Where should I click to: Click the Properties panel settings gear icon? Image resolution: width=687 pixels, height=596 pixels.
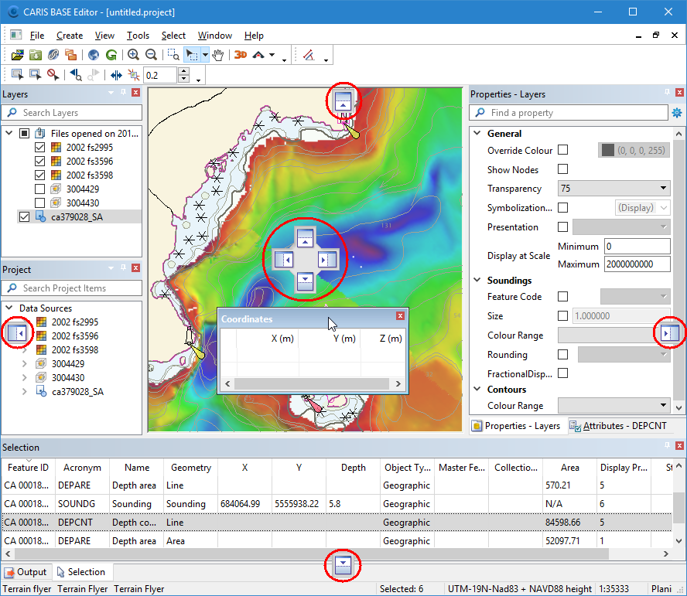pyautogui.click(x=677, y=113)
